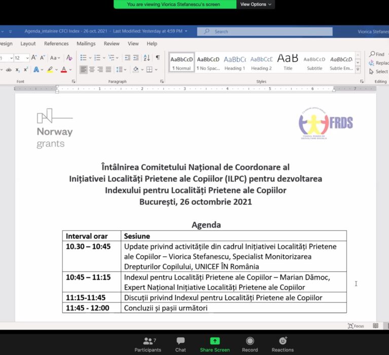Open the Styles pane launcher
The height and width of the screenshot is (355, 389).
click(x=362, y=81)
